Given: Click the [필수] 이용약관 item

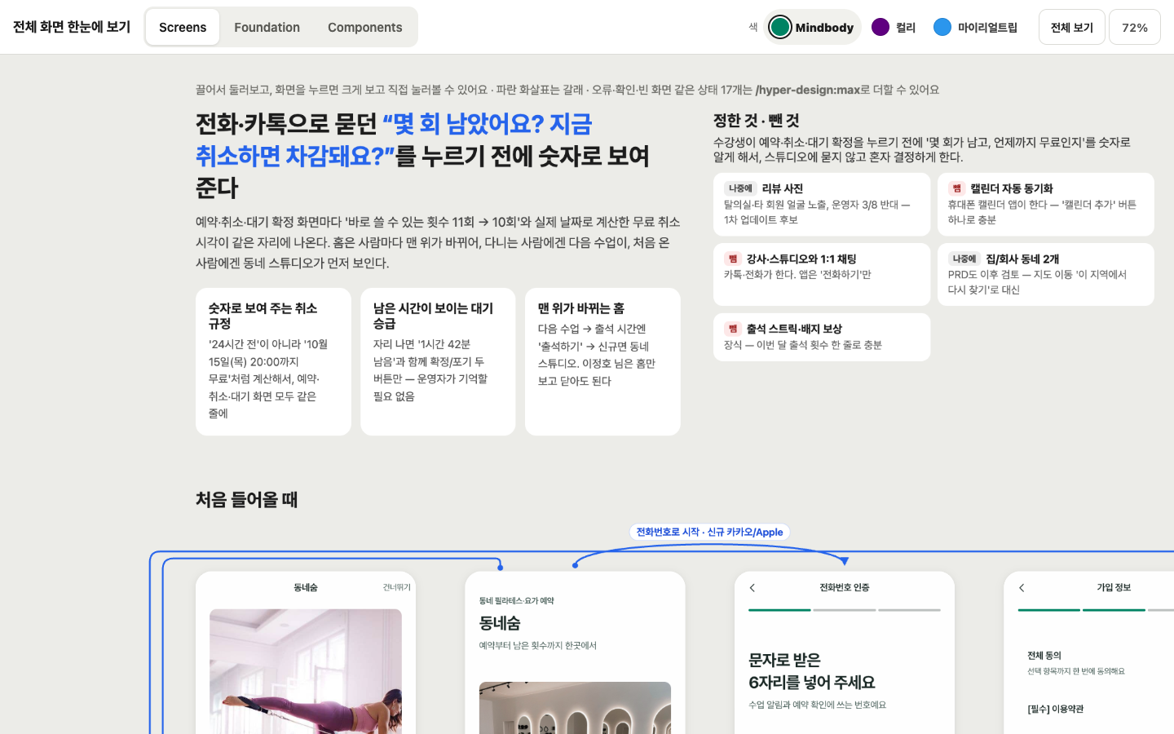Looking at the screenshot, I should click(1055, 709).
